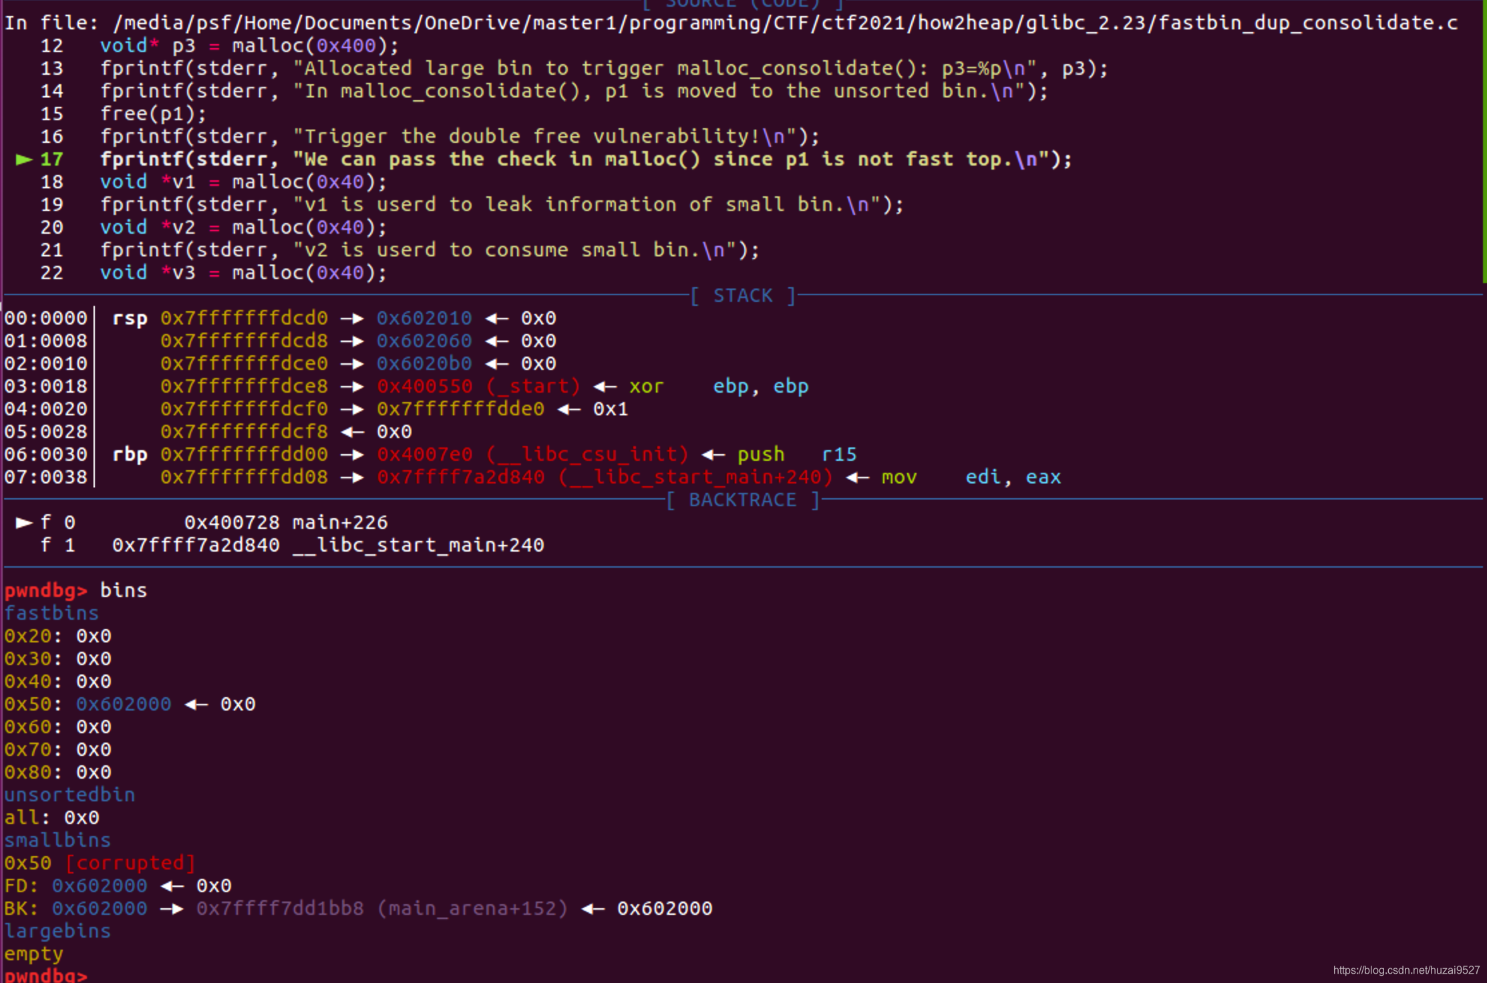Select unsortedbin 'all: 0x0' entry
The width and height of the screenshot is (1487, 983).
[x=51, y=818]
